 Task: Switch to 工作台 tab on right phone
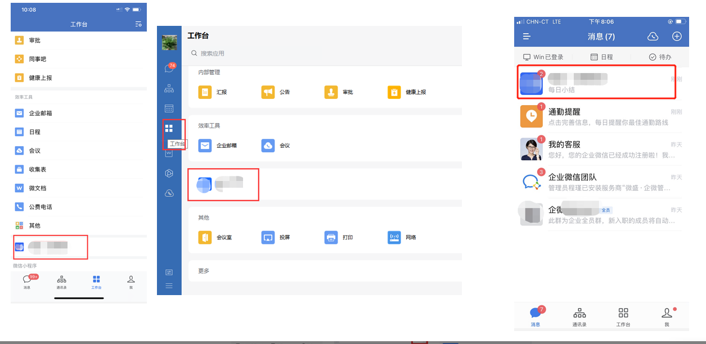point(623,316)
